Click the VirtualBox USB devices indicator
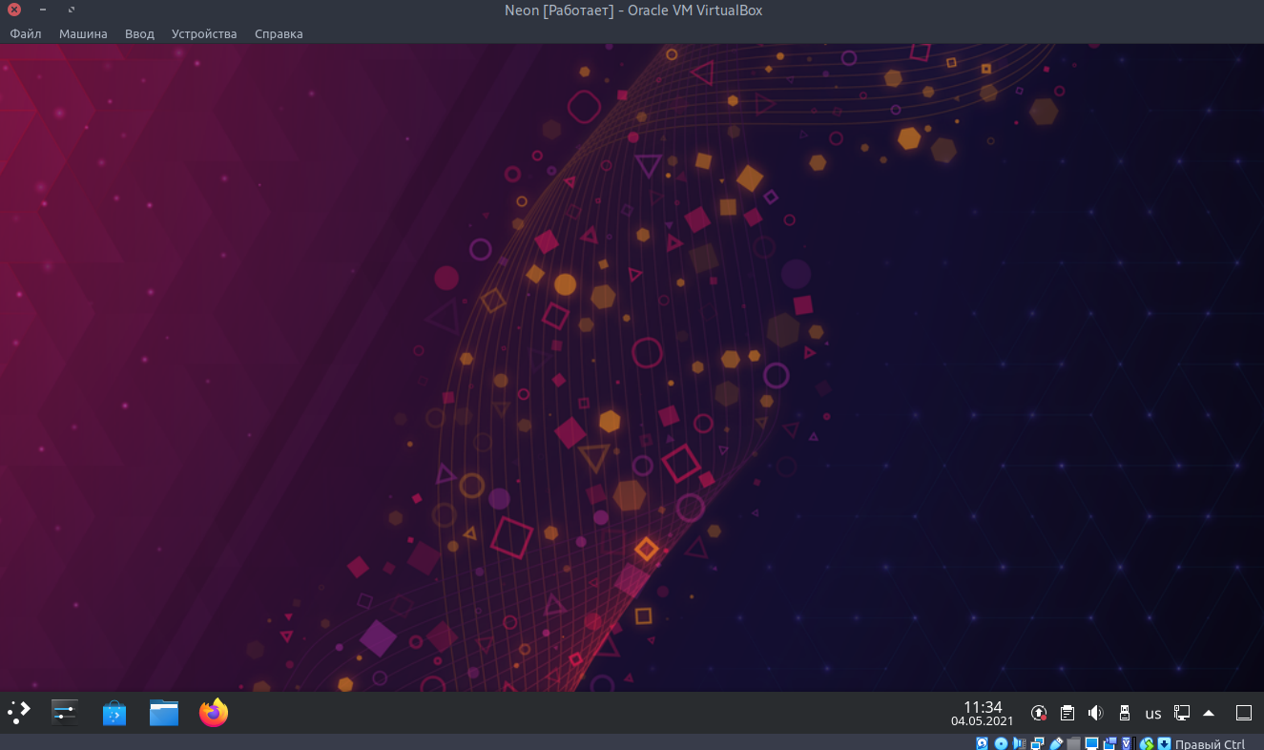Viewport: 1264px width, 750px height. pyautogui.click(x=1055, y=743)
